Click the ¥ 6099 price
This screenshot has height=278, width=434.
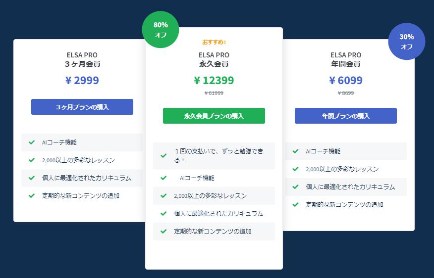coord(346,80)
